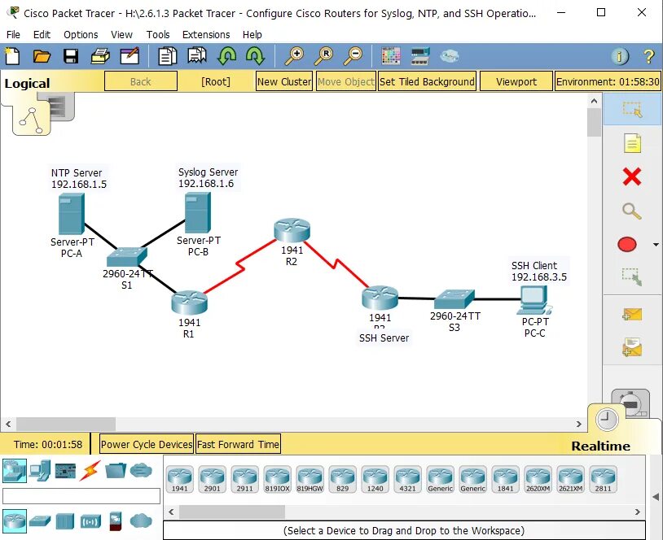Open the Extensions menu
The width and height of the screenshot is (663, 540).
(206, 35)
